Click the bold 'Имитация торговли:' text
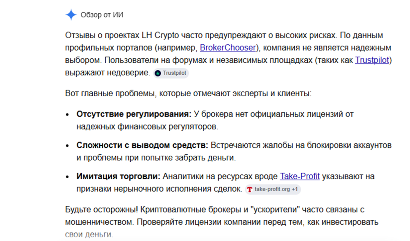This screenshot has width=410, height=241. tap(118, 177)
